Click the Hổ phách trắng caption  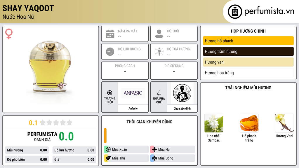249,138
